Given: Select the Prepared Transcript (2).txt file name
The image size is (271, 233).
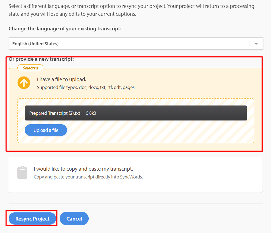Looking at the screenshot, I should click(x=55, y=113).
